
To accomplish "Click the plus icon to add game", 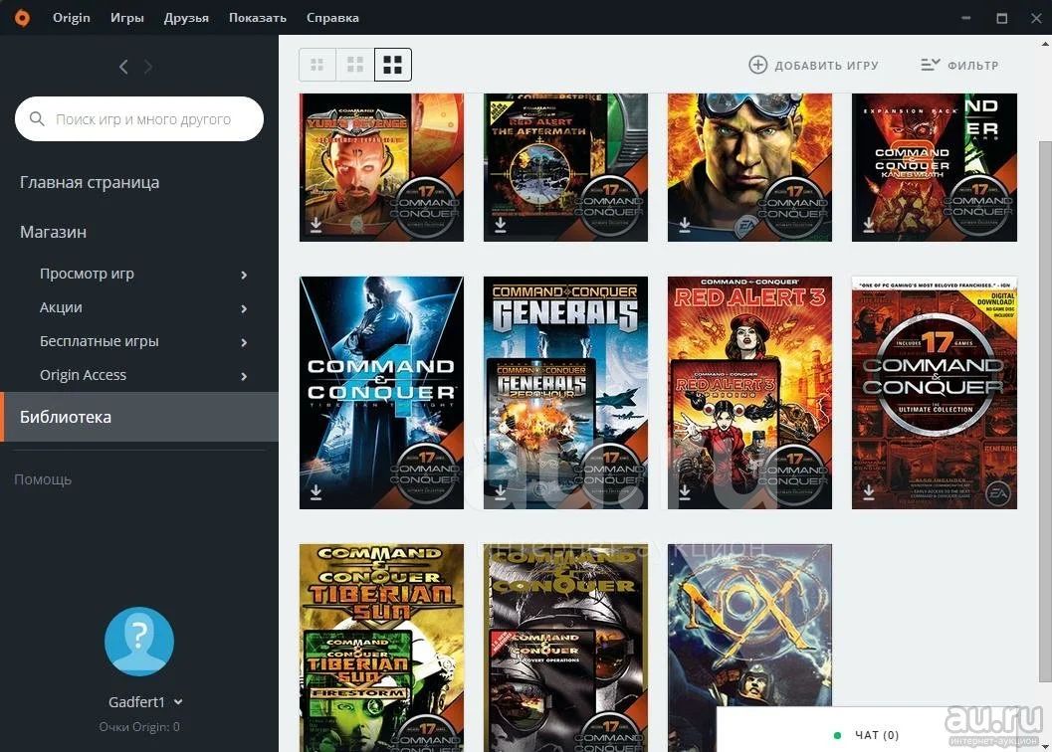I will 757,65.
